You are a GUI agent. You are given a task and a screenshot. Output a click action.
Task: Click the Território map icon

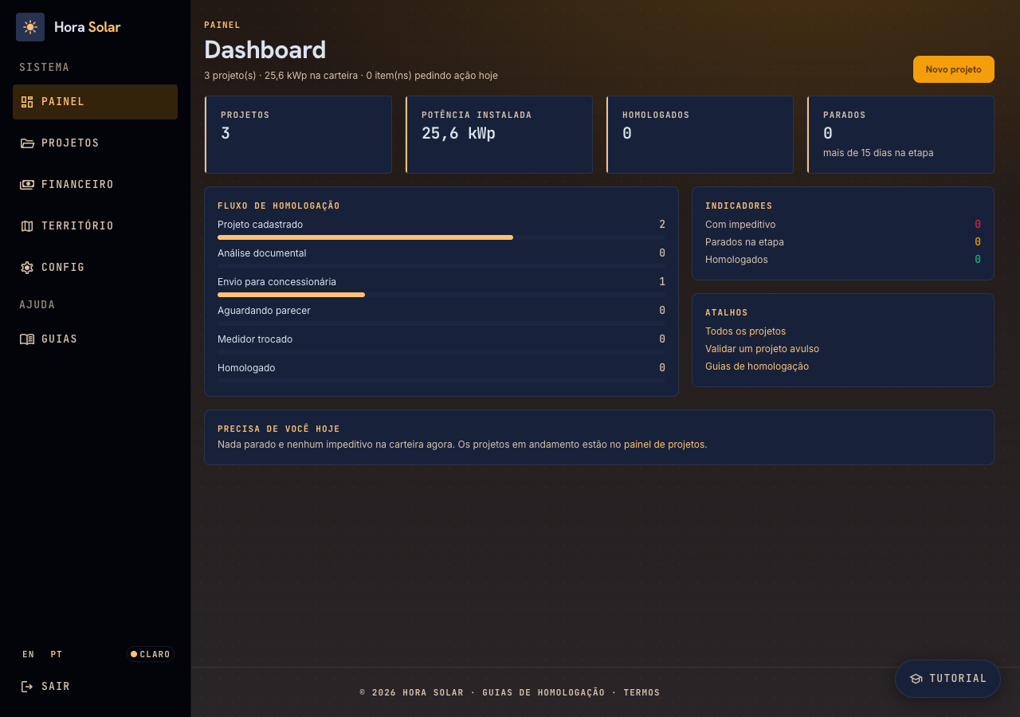point(27,226)
